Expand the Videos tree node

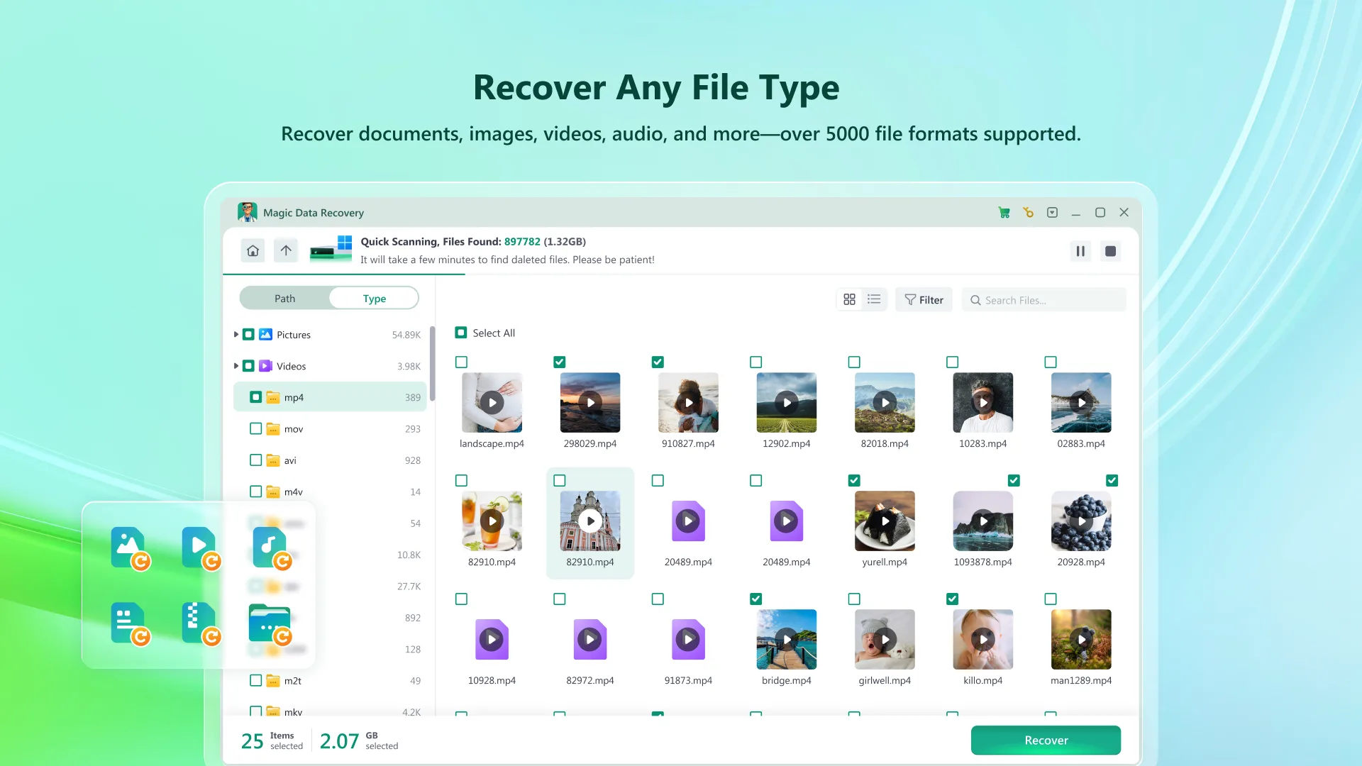[236, 366]
